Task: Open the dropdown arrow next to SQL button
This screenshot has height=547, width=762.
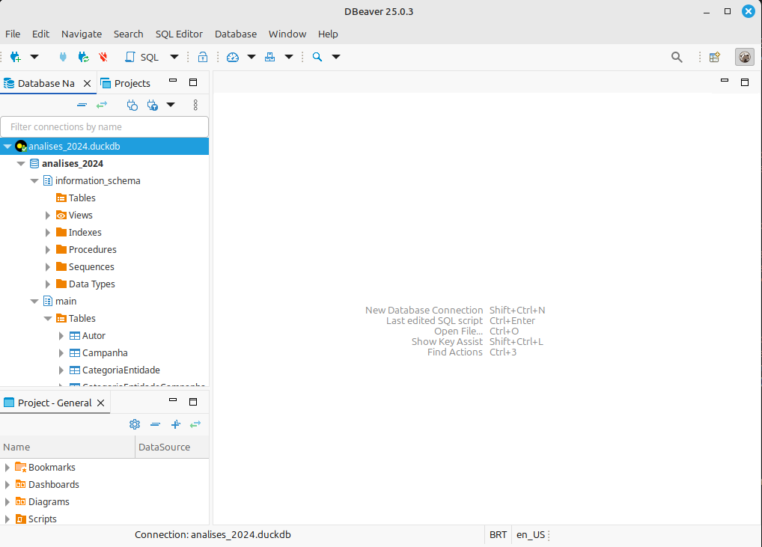Action: (x=174, y=57)
